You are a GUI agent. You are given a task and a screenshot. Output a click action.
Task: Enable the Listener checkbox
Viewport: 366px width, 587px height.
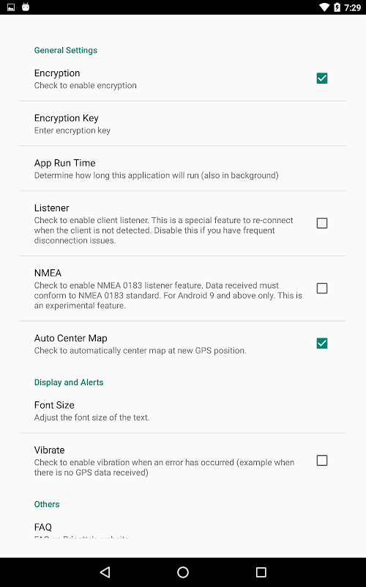(x=321, y=223)
